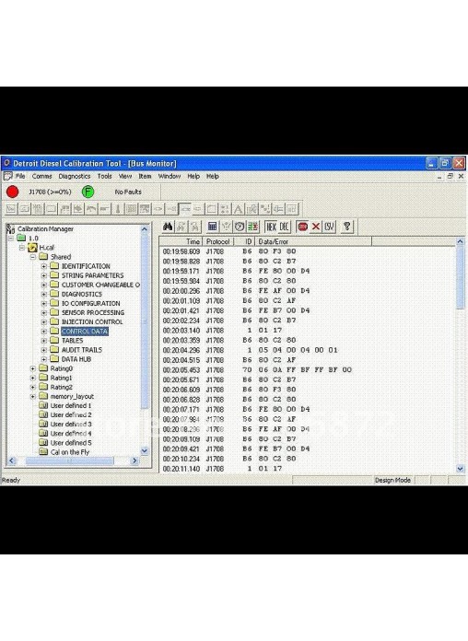
Task: Click bus log scroll up arrow
Action: [x=461, y=241]
